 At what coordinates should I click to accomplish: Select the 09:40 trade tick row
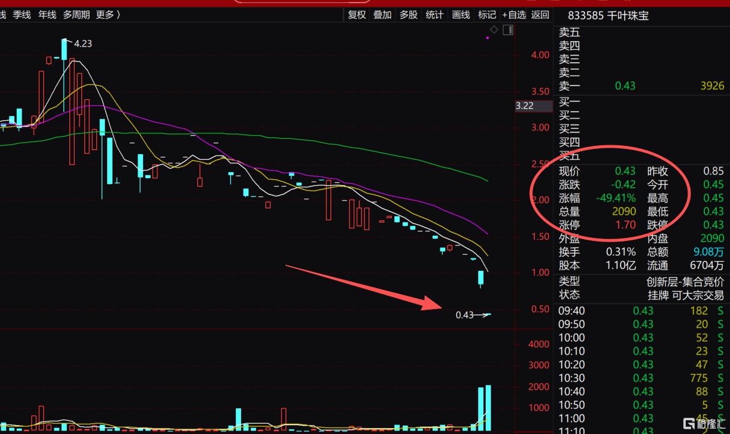click(641, 310)
